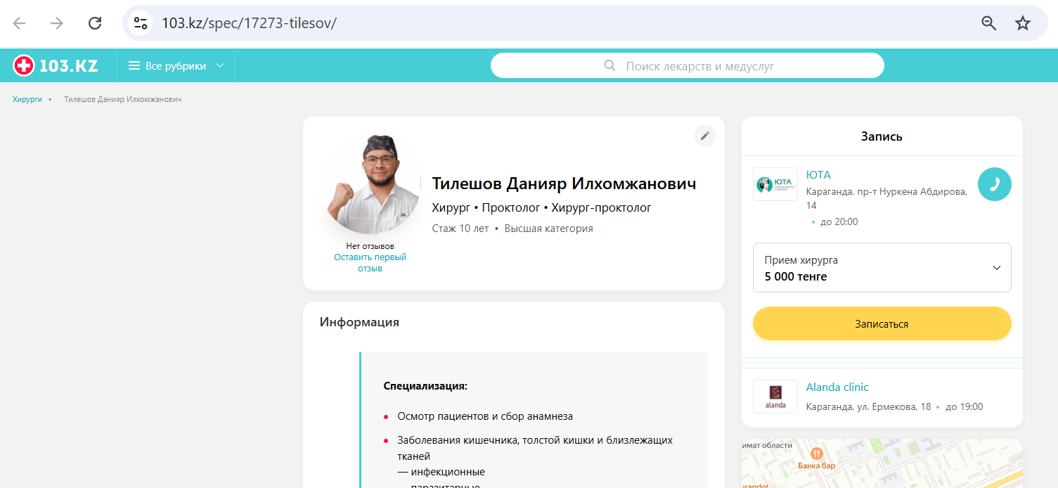Click the chevron beside Все рубрики
Viewport: 1058px width, 488px height.
(x=220, y=66)
